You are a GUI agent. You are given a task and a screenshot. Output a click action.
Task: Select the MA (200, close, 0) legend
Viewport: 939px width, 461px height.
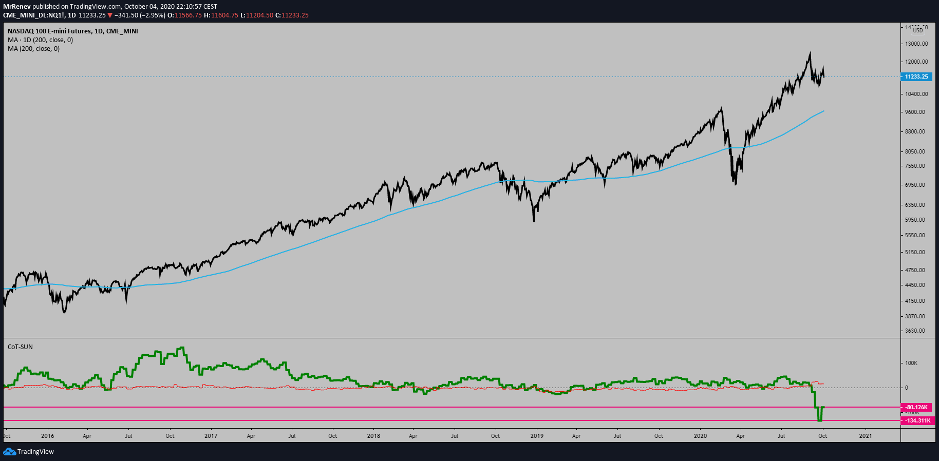pyautogui.click(x=33, y=49)
